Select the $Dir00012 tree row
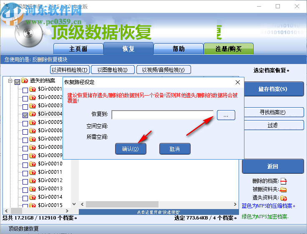This screenshot has height=234, width=307. coord(50,180)
